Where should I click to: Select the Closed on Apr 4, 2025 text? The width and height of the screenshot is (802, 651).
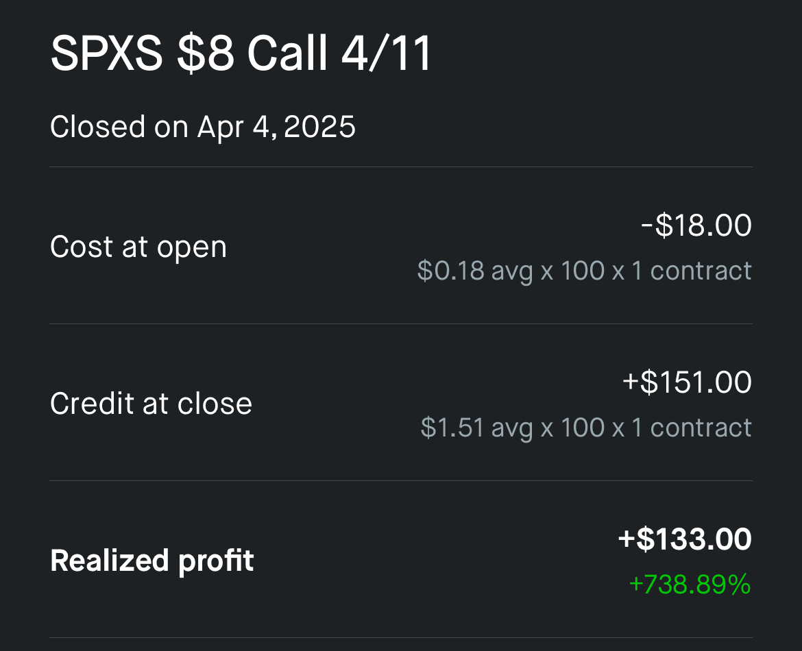(x=202, y=127)
